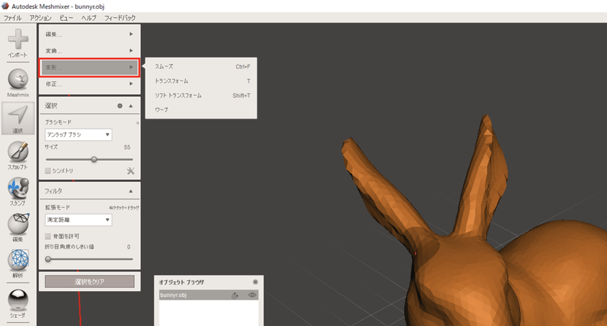Click the ブラシモード label
The width and height of the screenshot is (607, 326).
click(x=58, y=122)
